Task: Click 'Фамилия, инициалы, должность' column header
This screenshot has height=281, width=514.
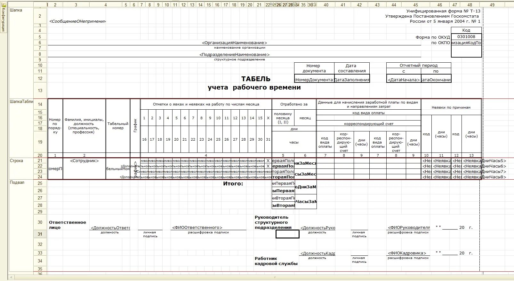Action: coord(84,126)
